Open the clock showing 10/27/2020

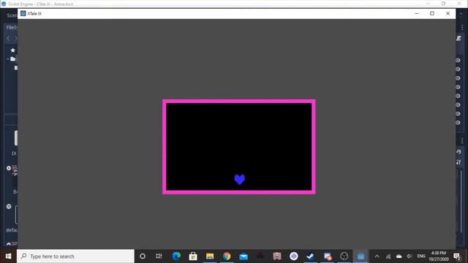[439, 256]
